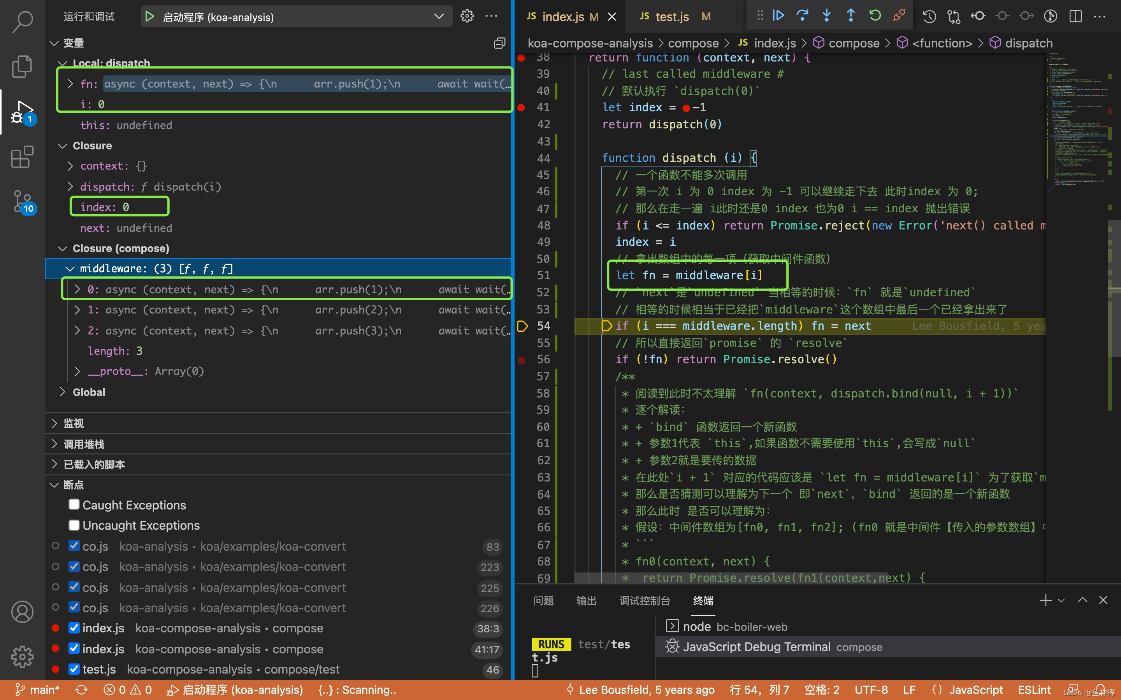This screenshot has width=1121, height=700.
Task: Click the debug Continue button
Action: point(778,16)
